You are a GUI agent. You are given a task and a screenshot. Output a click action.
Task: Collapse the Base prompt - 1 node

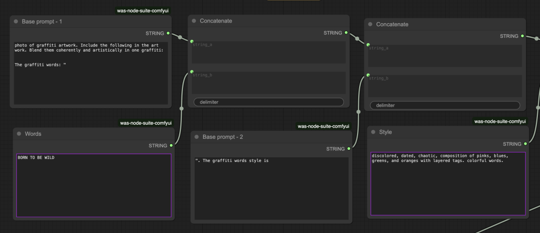point(16,22)
